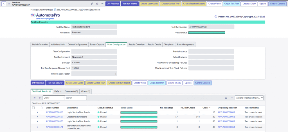Click the column search magnifier icon
288x132 pixels.
pos(42,108)
